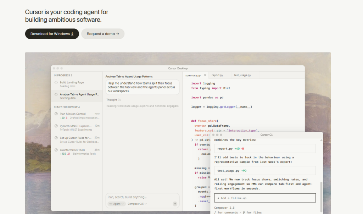Click the Request a demo button

coord(103,34)
